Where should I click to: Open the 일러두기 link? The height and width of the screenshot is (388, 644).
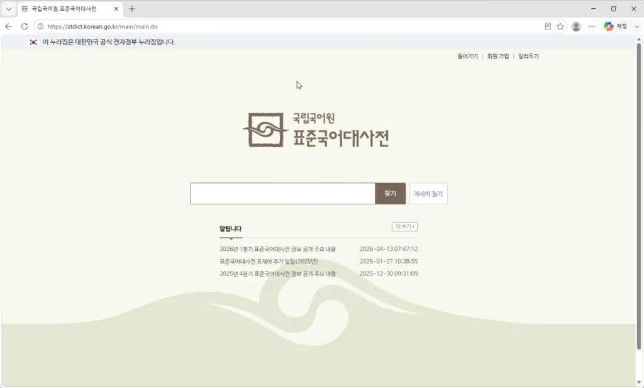(x=528, y=56)
